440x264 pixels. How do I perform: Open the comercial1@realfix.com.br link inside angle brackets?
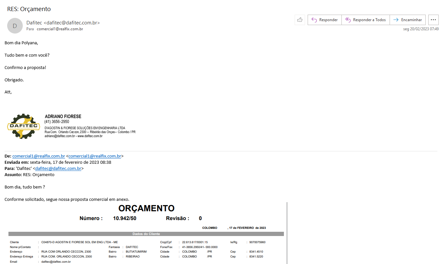click(x=95, y=156)
